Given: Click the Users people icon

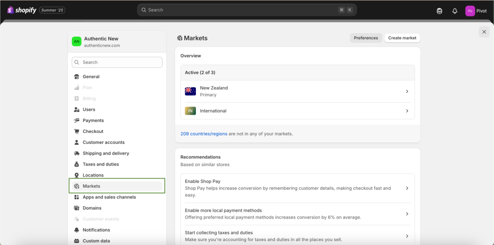Looking at the screenshot, I should coord(77,109).
